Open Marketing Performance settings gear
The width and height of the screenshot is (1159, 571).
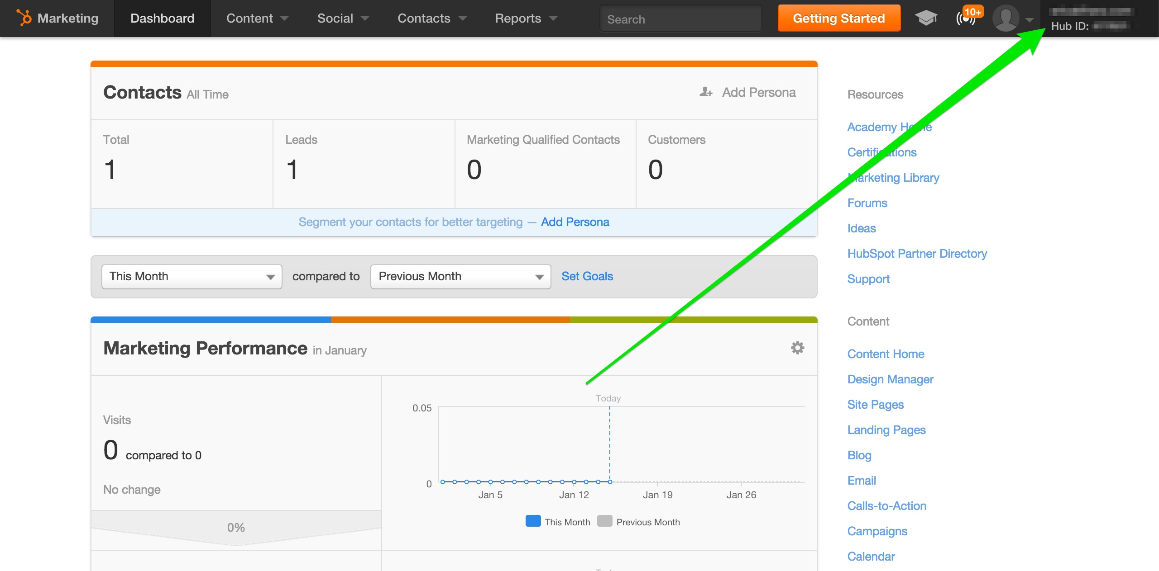pyautogui.click(x=797, y=348)
